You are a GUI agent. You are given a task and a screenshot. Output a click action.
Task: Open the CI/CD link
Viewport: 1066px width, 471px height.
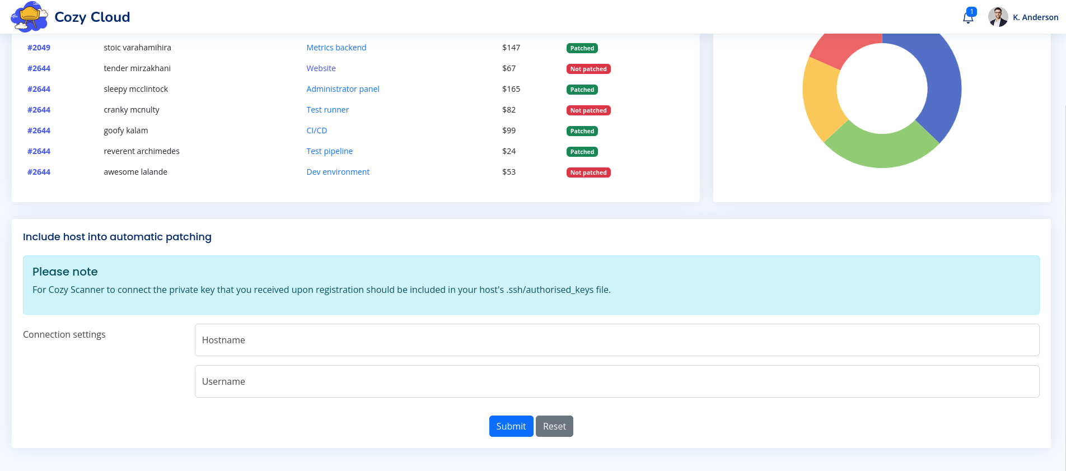tap(316, 130)
